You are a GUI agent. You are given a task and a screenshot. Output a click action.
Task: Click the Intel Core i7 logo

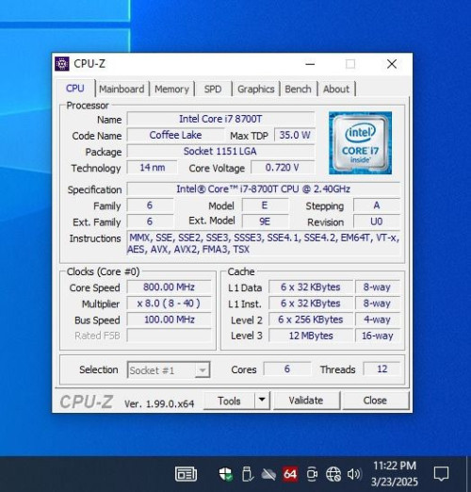(x=360, y=143)
